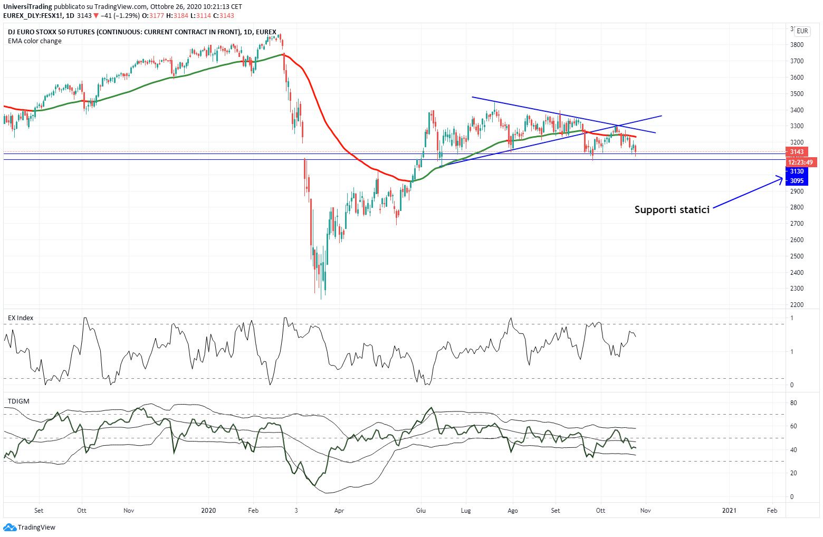Click the 20 level on TDIGM axis
This screenshot has height=537, width=823.
click(x=793, y=473)
